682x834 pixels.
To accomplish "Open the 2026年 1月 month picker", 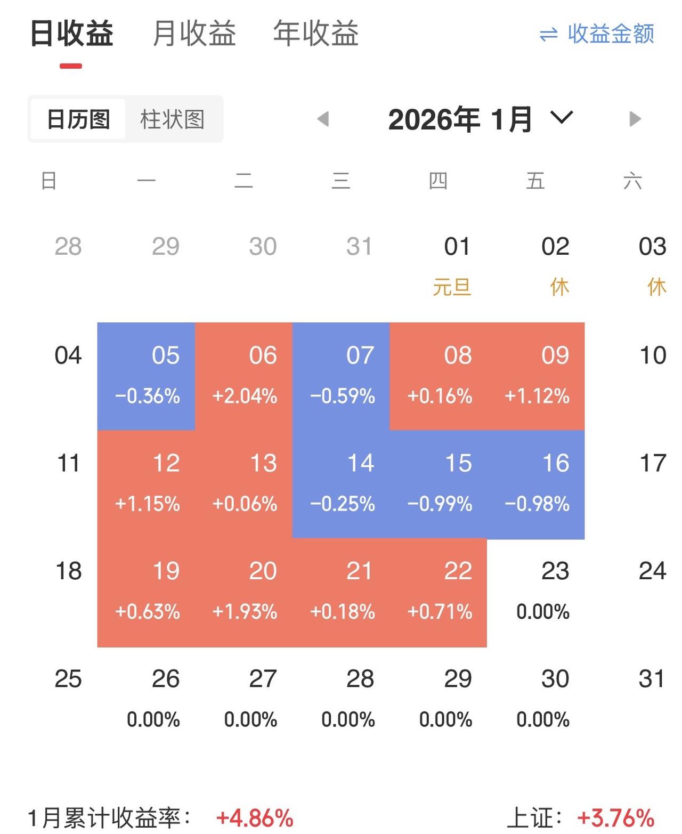I will [x=461, y=120].
